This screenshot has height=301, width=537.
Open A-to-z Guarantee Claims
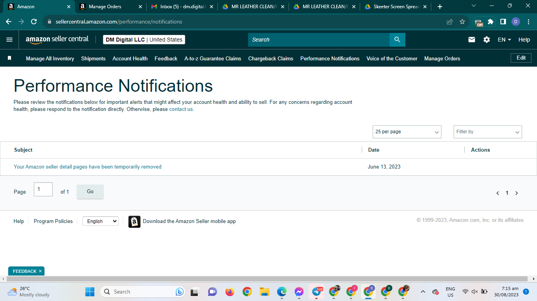tap(213, 58)
